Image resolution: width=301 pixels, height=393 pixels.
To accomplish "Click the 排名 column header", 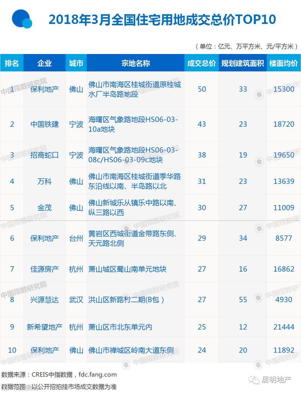I will point(12,63).
